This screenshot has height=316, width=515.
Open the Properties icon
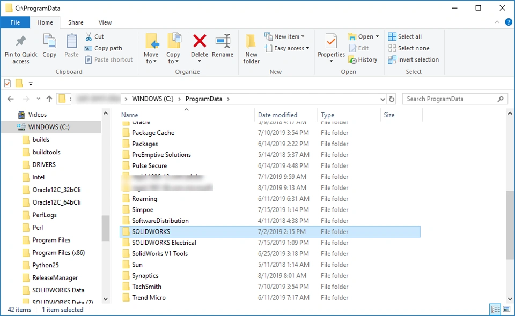click(x=331, y=42)
